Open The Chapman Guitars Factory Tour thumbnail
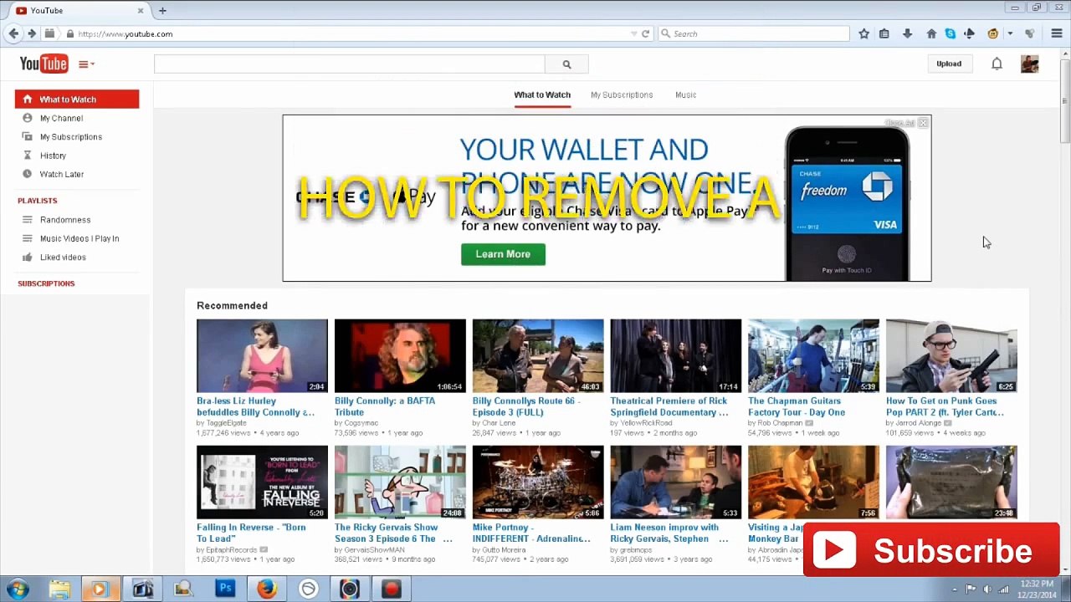Screen dimensions: 1071x602 pyautogui.click(x=813, y=355)
